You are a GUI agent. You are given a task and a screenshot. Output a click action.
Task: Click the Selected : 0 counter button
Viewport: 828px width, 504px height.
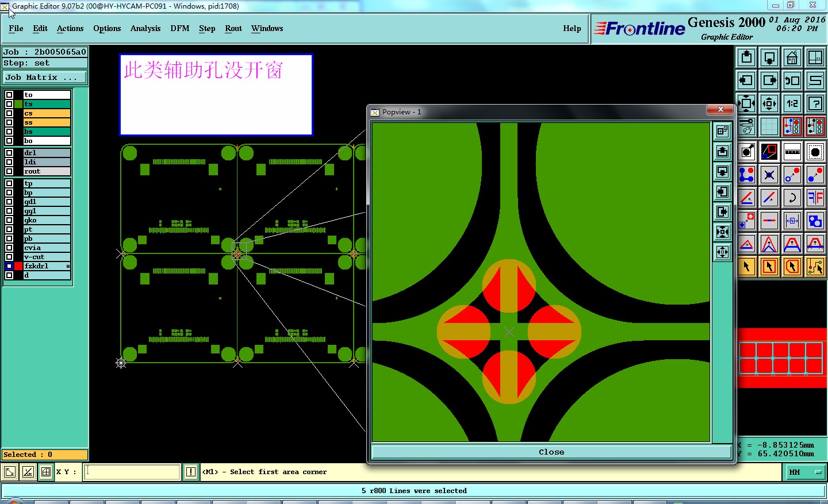coord(45,455)
